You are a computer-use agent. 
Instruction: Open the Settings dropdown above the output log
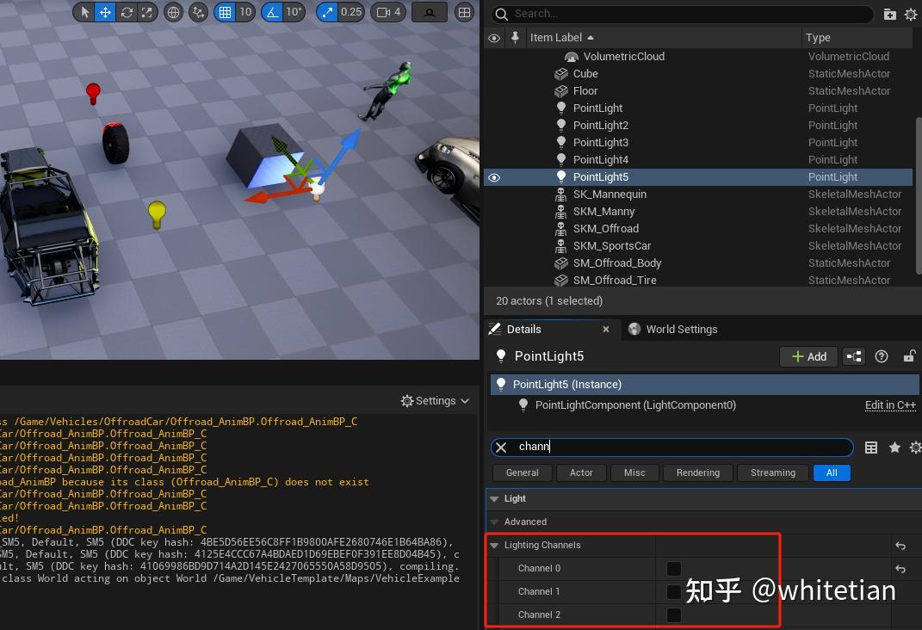click(434, 400)
